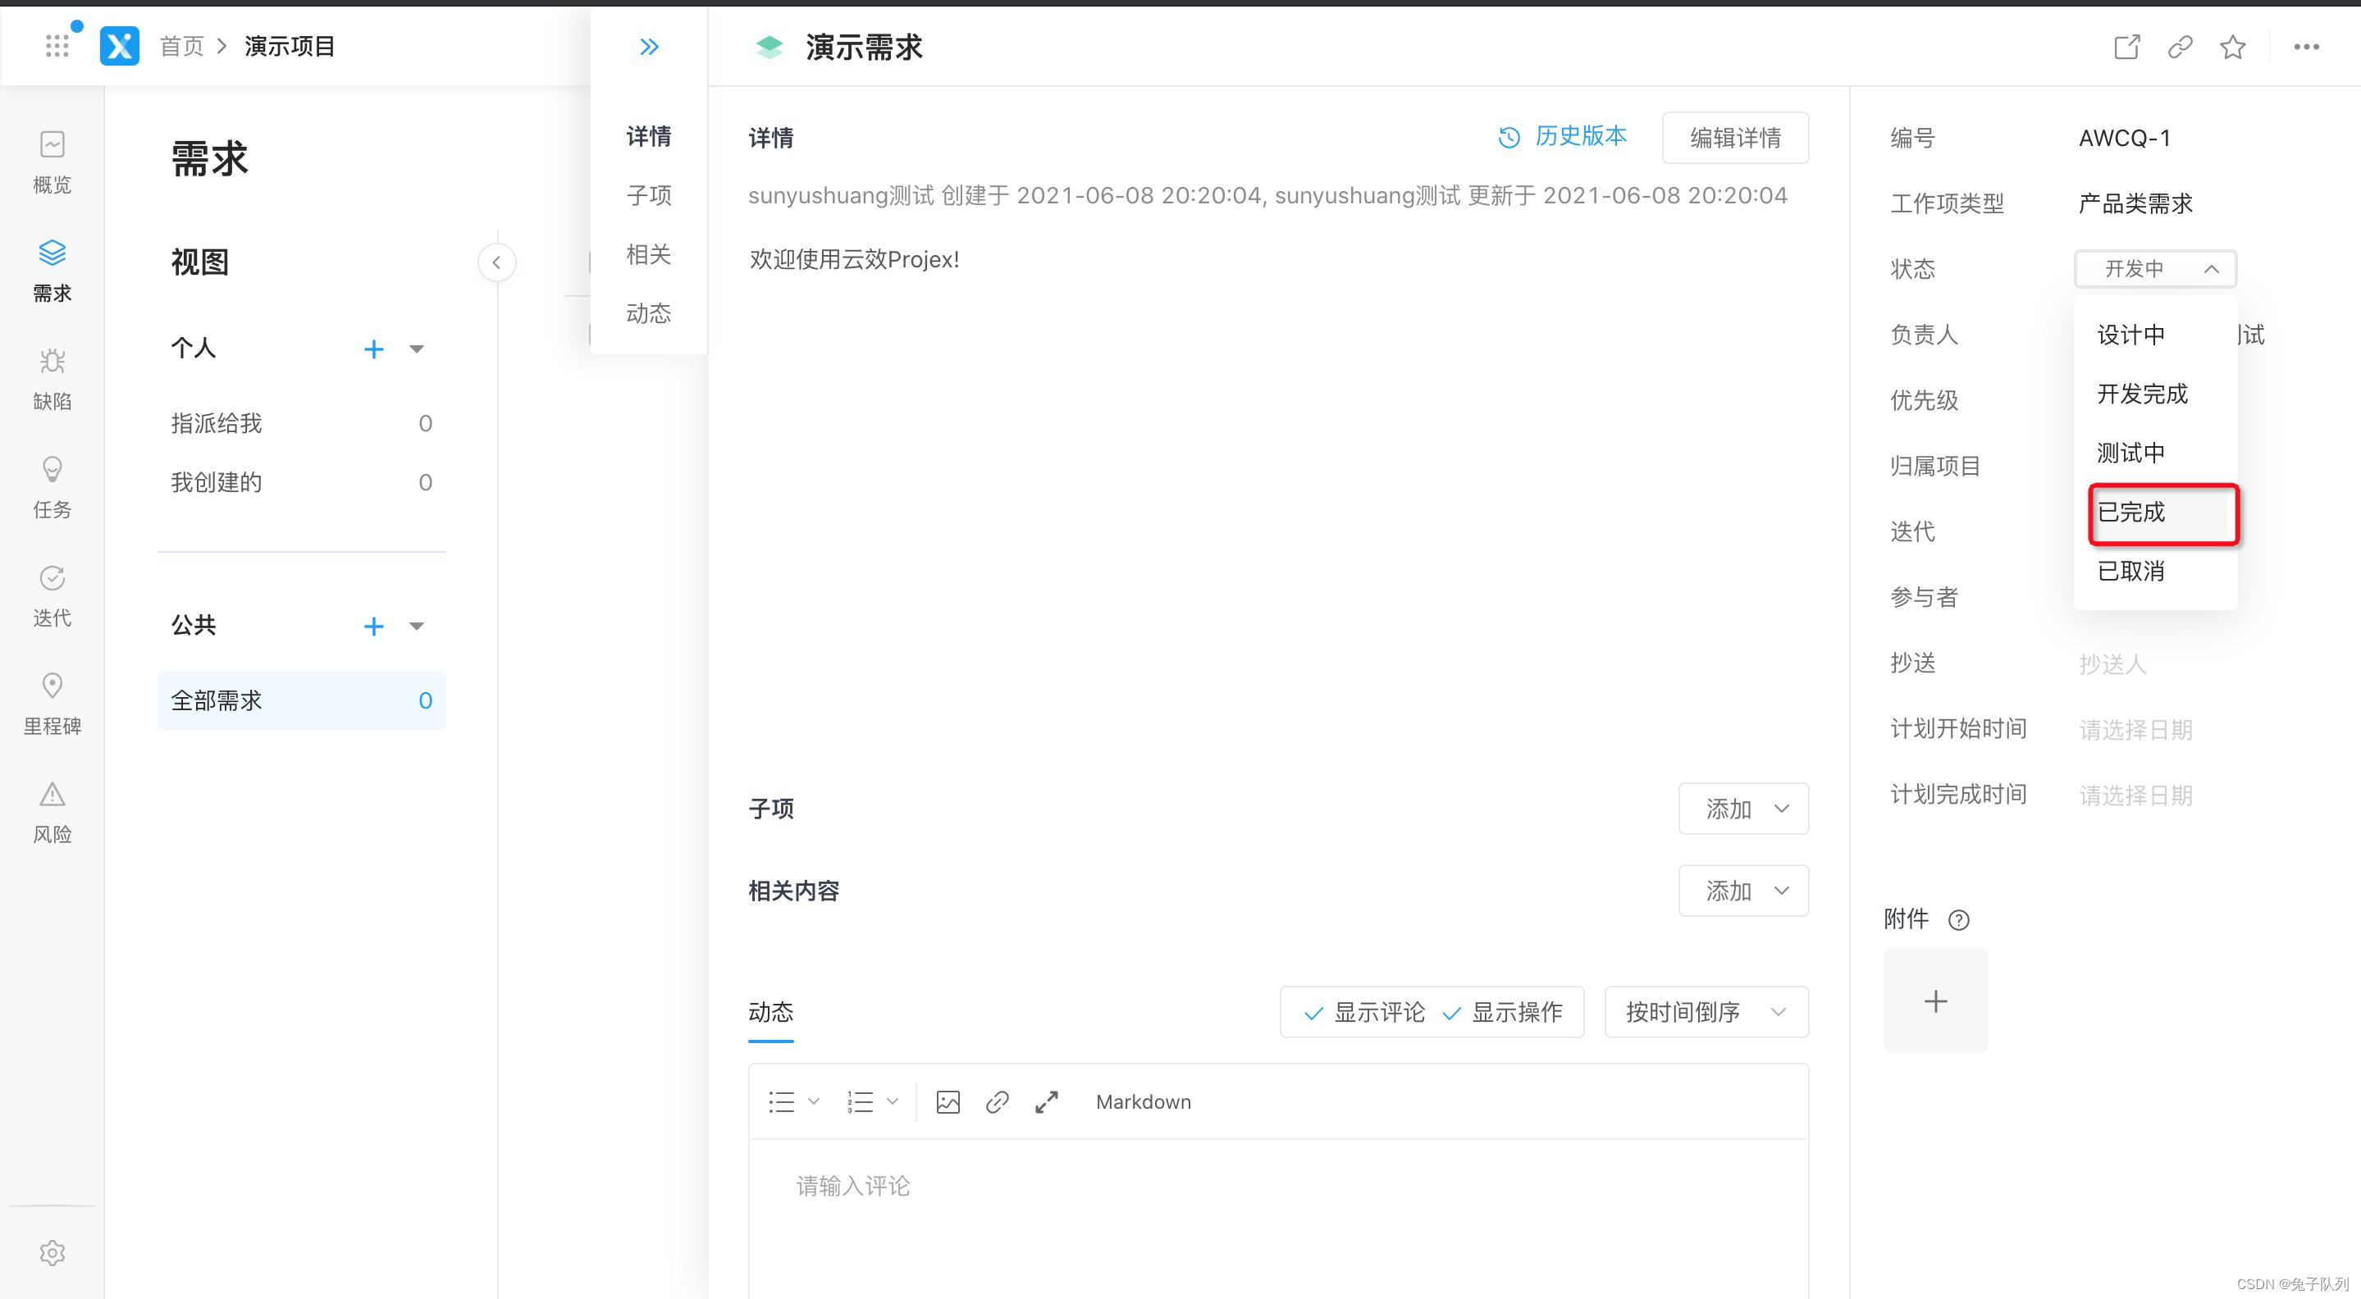Expand the 子项 添加 dropdown
Screen dimensions: 2361x1299
(1743, 809)
